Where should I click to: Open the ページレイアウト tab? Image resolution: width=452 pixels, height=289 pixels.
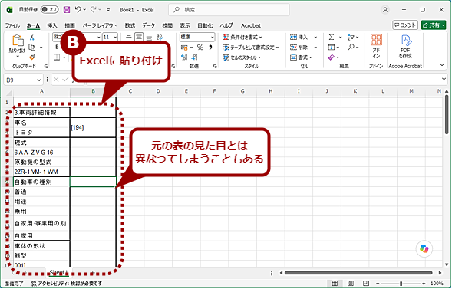click(x=100, y=25)
